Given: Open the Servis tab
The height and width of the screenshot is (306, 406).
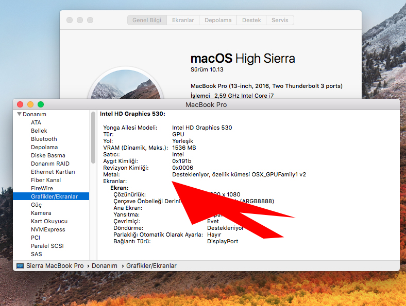Looking at the screenshot, I should tap(280, 20).
